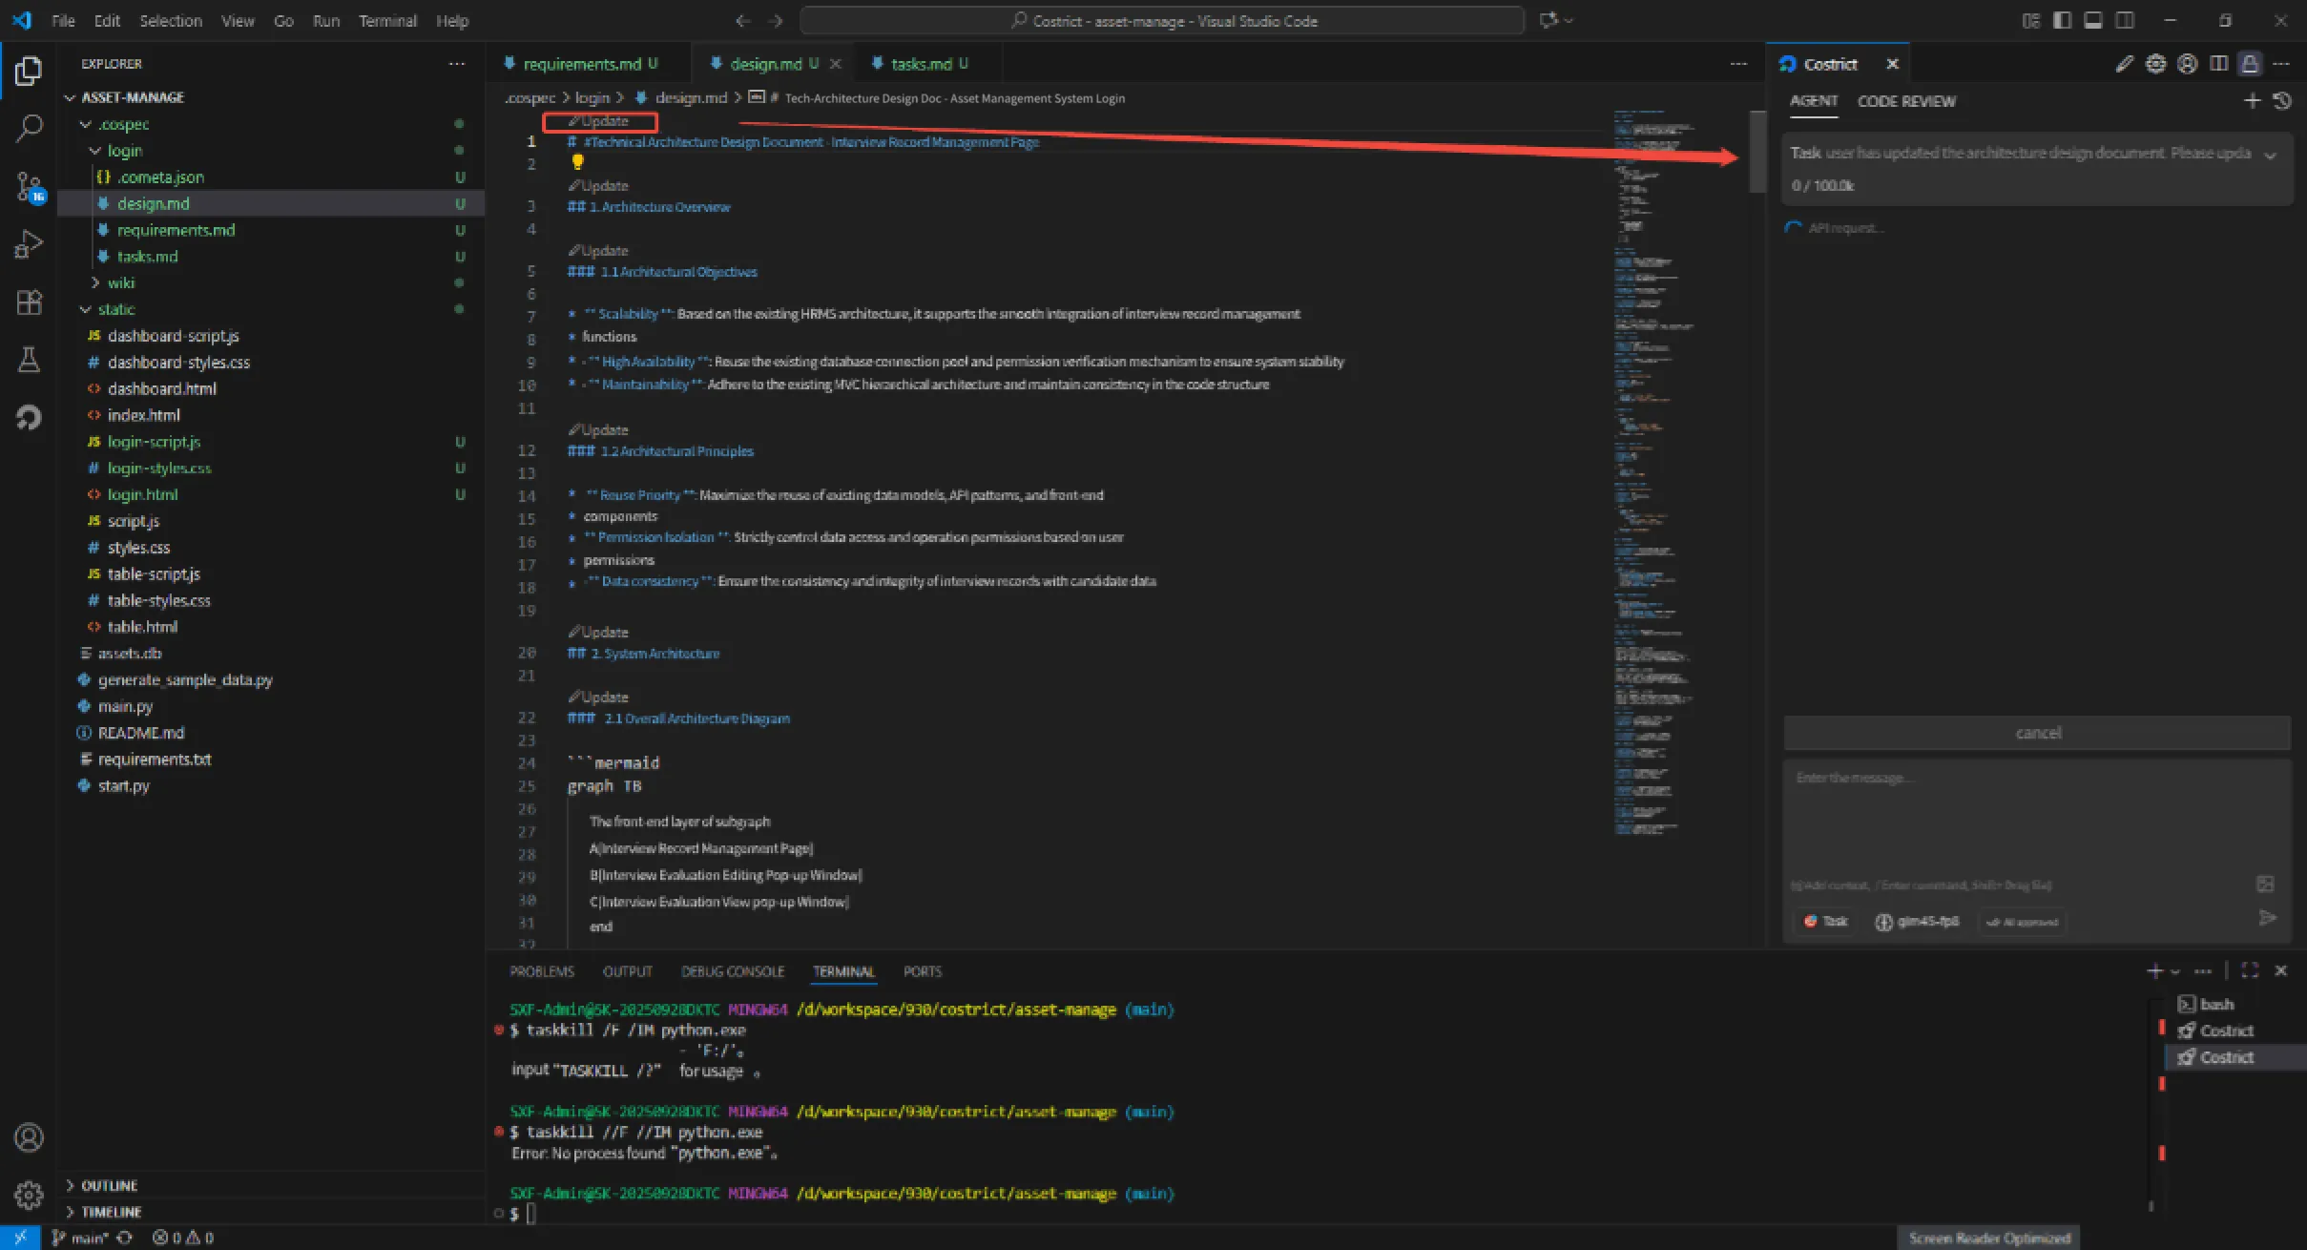The height and width of the screenshot is (1250, 2307).
Task: Open the Extensions view
Action: (x=29, y=302)
